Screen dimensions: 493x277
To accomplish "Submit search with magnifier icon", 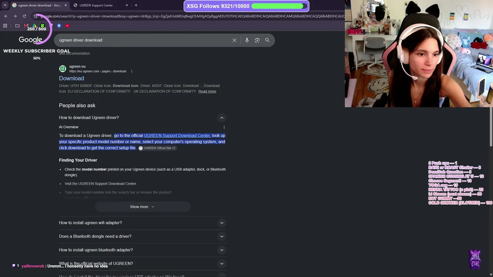I will coord(267,40).
